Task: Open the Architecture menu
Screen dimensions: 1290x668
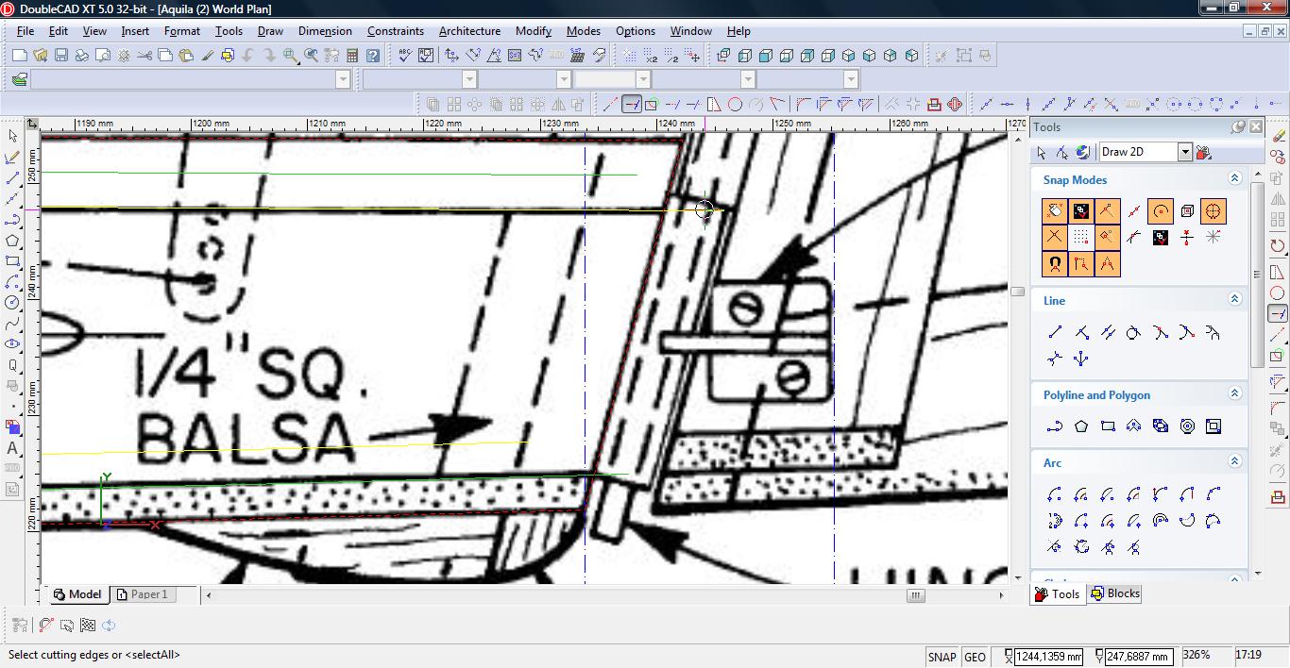Action: pos(469,31)
